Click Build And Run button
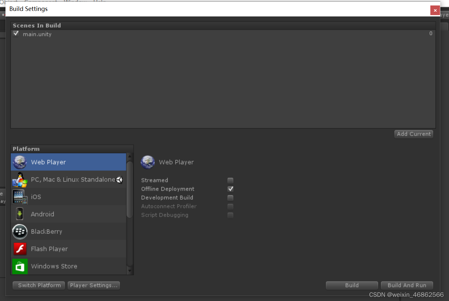 [x=407, y=285]
